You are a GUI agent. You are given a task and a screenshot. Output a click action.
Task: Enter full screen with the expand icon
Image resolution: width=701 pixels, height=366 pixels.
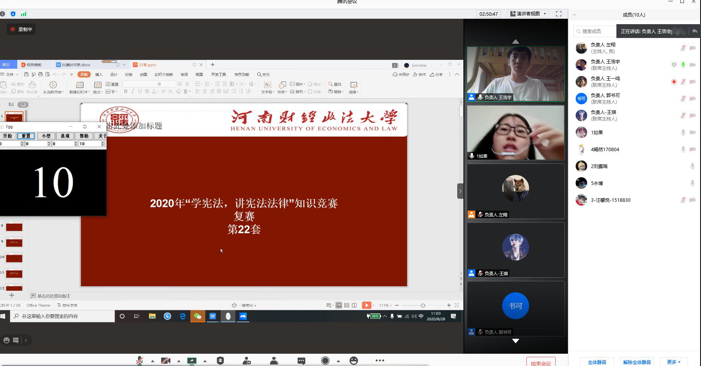pyautogui.click(x=559, y=14)
